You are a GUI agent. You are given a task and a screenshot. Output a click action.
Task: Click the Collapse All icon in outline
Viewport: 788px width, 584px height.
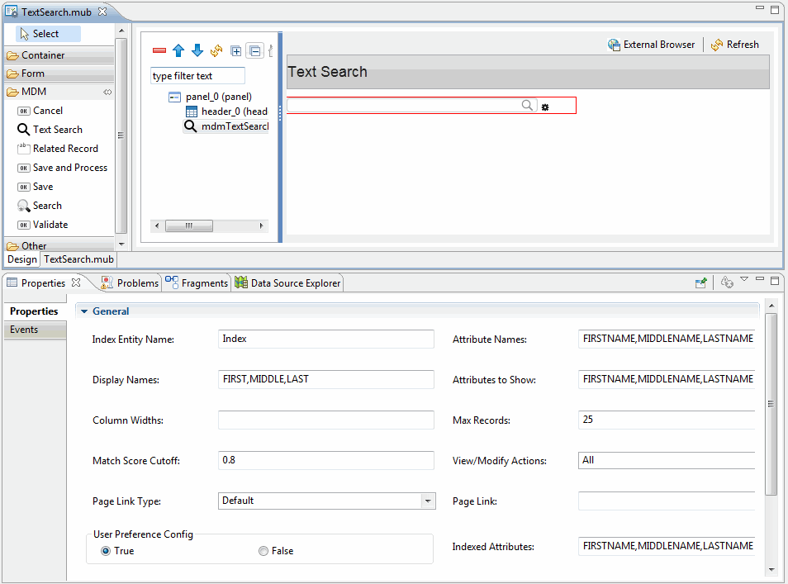(255, 50)
